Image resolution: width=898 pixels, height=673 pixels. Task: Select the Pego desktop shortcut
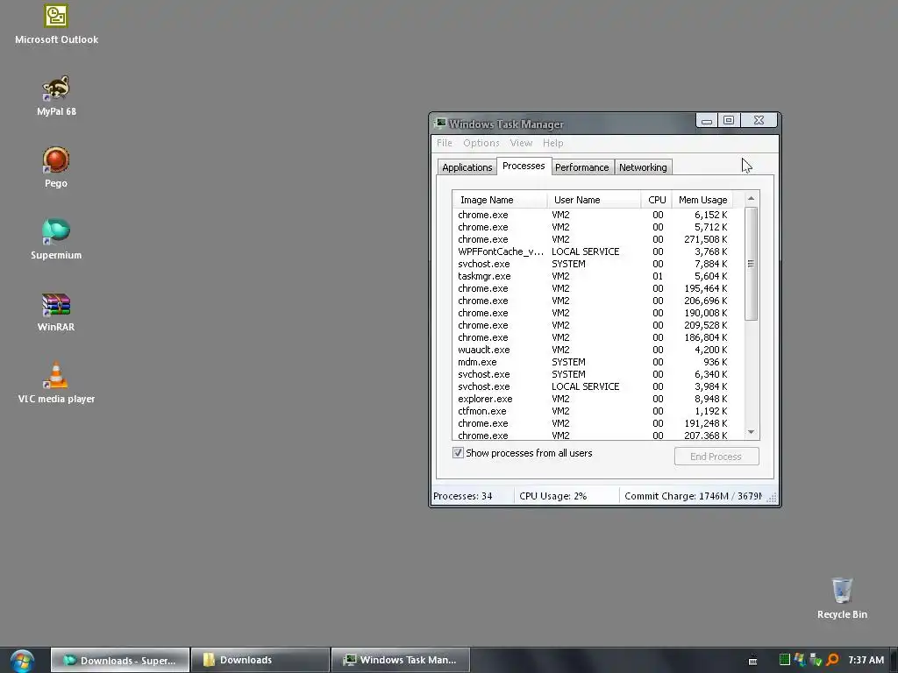(56, 167)
